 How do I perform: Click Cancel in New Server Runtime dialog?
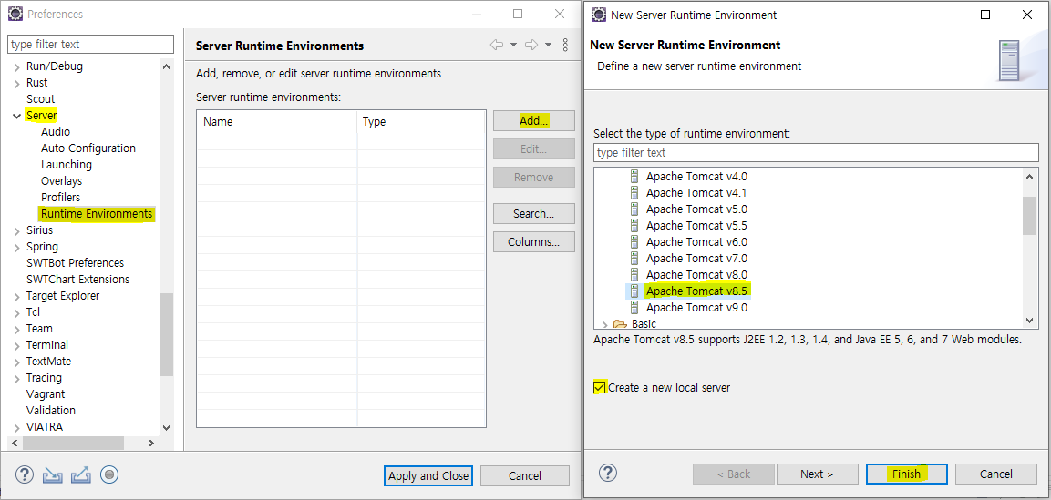(x=996, y=474)
